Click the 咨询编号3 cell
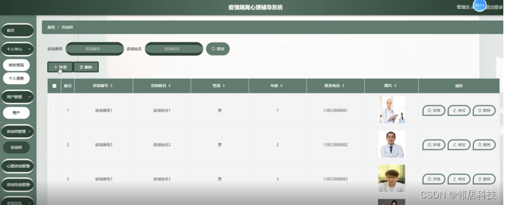The image size is (505, 205). [x=103, y=179]
